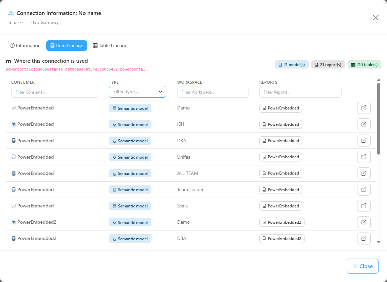Click the ALL TEAM workspace cell
Screen dimensions: 387x282
tap(188, 173)
